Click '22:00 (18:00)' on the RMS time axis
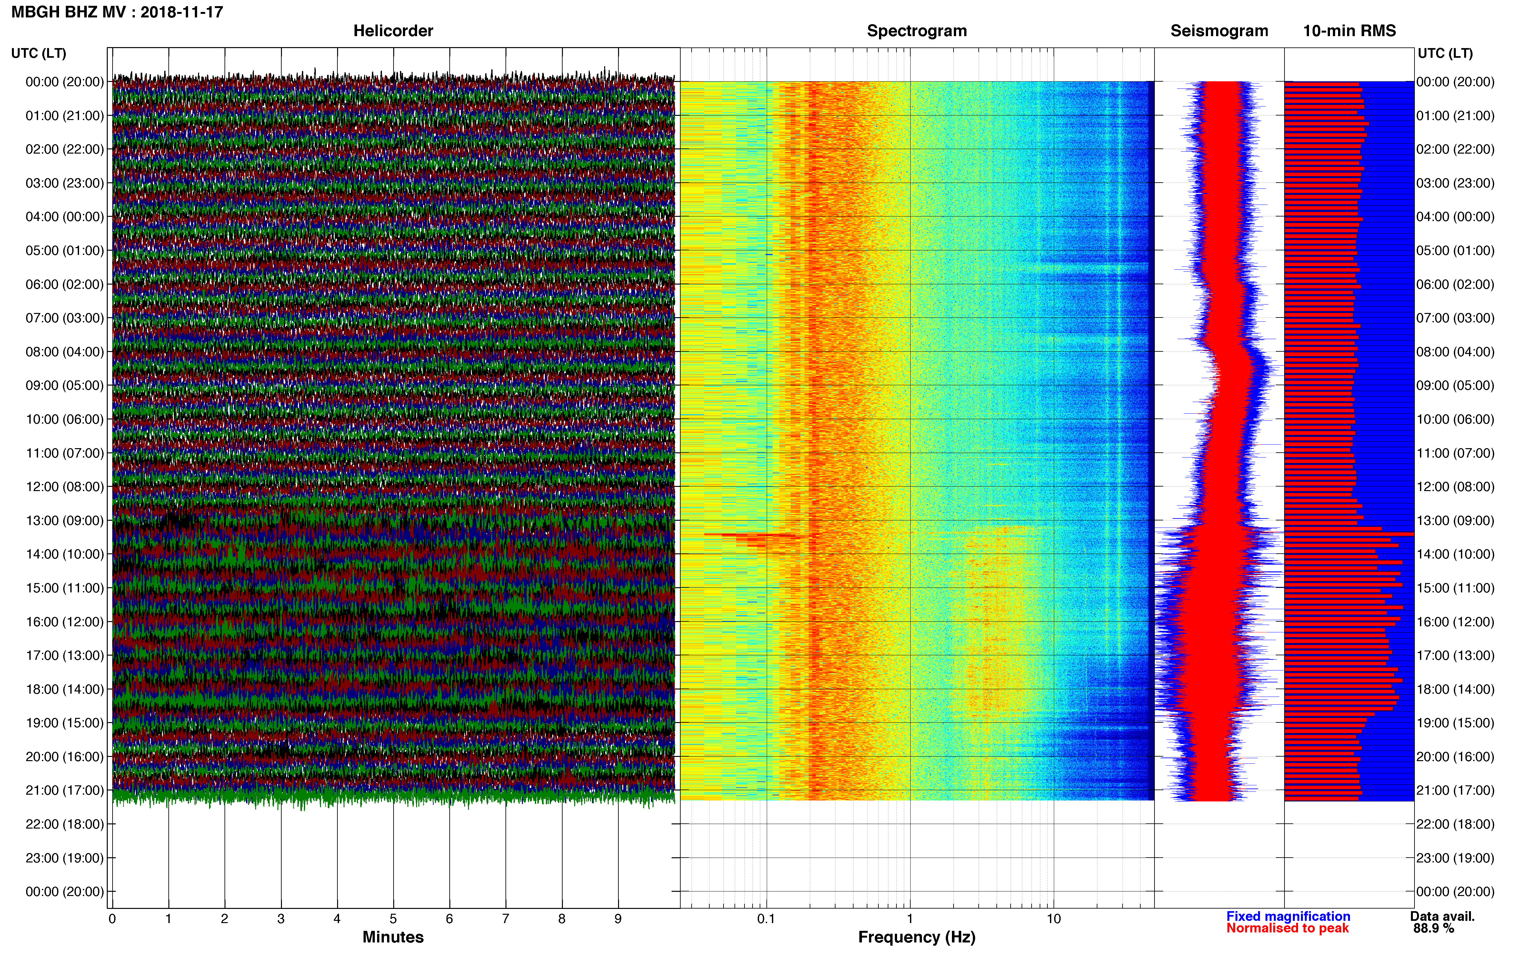The width and height of the screenshot is (1529, 956). tap(1456, 824)
